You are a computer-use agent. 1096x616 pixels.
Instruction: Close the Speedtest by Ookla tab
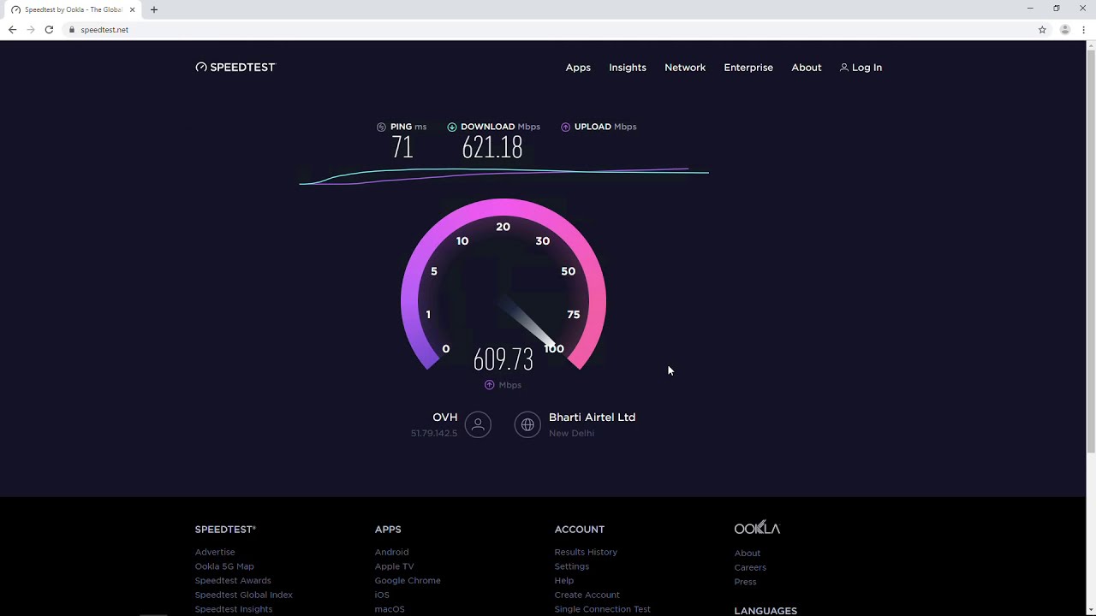(x=133, y=9)
